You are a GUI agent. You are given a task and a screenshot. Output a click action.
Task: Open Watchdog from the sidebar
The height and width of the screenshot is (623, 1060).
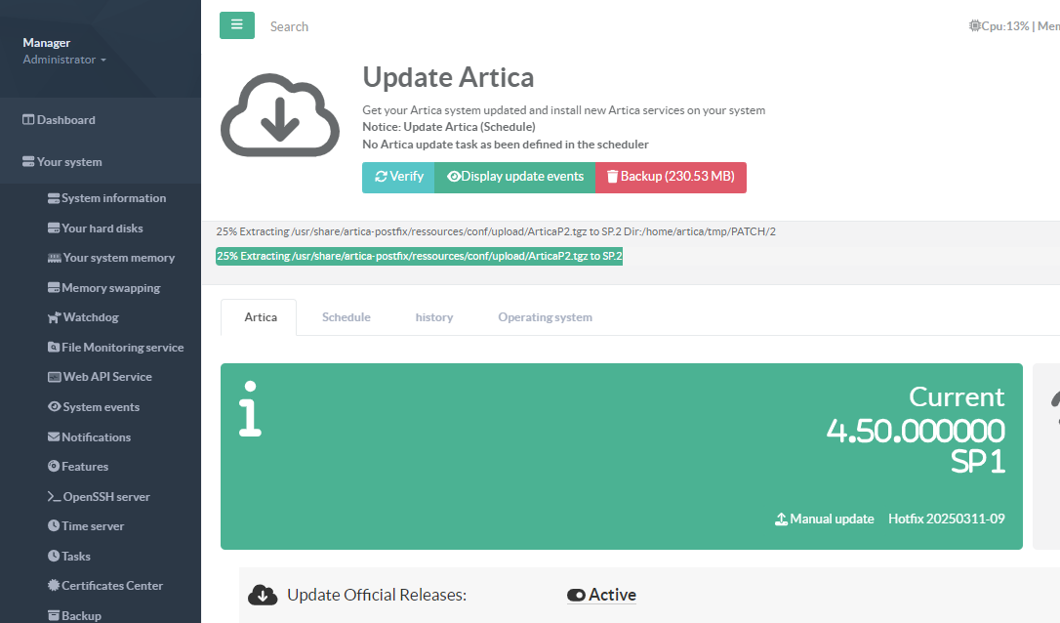90,317
